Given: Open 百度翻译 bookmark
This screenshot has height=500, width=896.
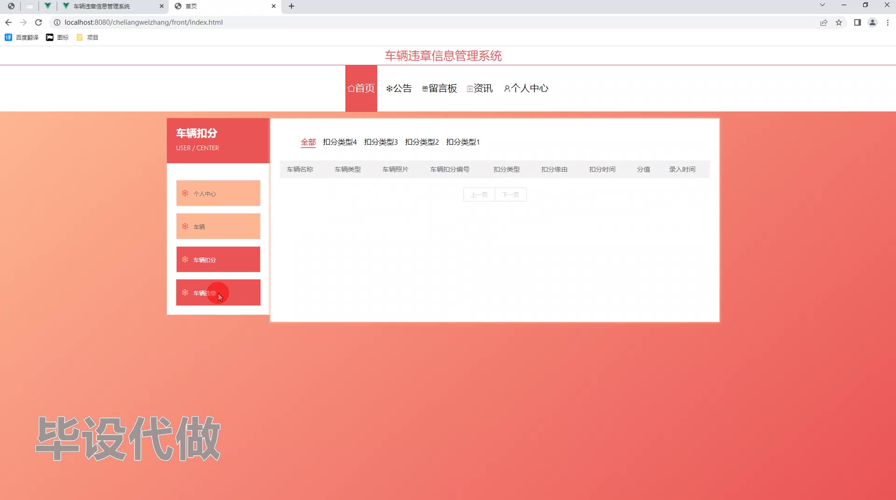Looking at the screenshot, I should pyautogui.click(x=22, y=37).
